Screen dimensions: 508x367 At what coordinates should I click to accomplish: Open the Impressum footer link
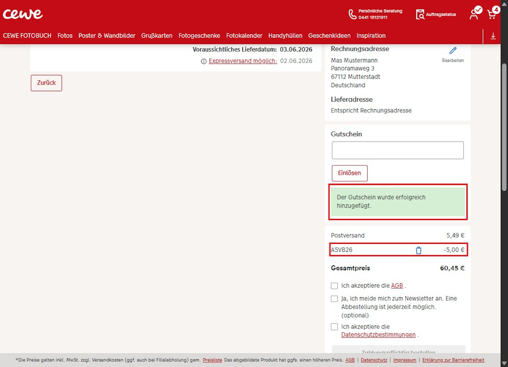[x=405, y=360]
